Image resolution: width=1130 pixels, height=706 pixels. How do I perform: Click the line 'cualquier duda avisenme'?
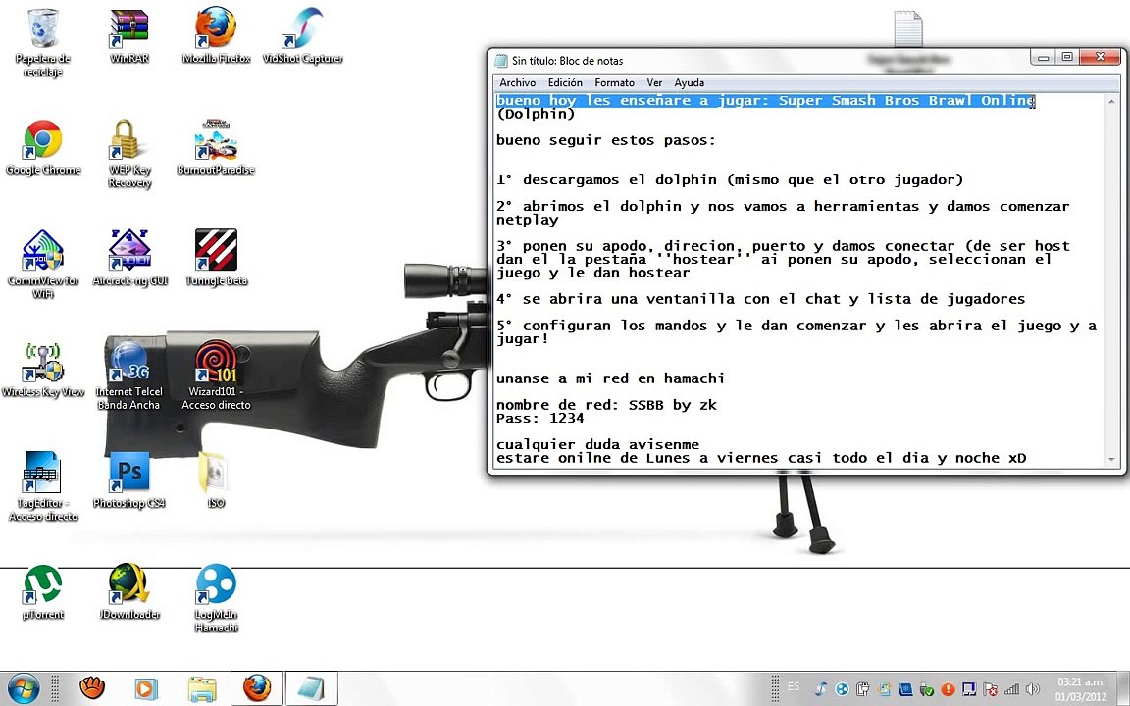[x=597, y=444]
